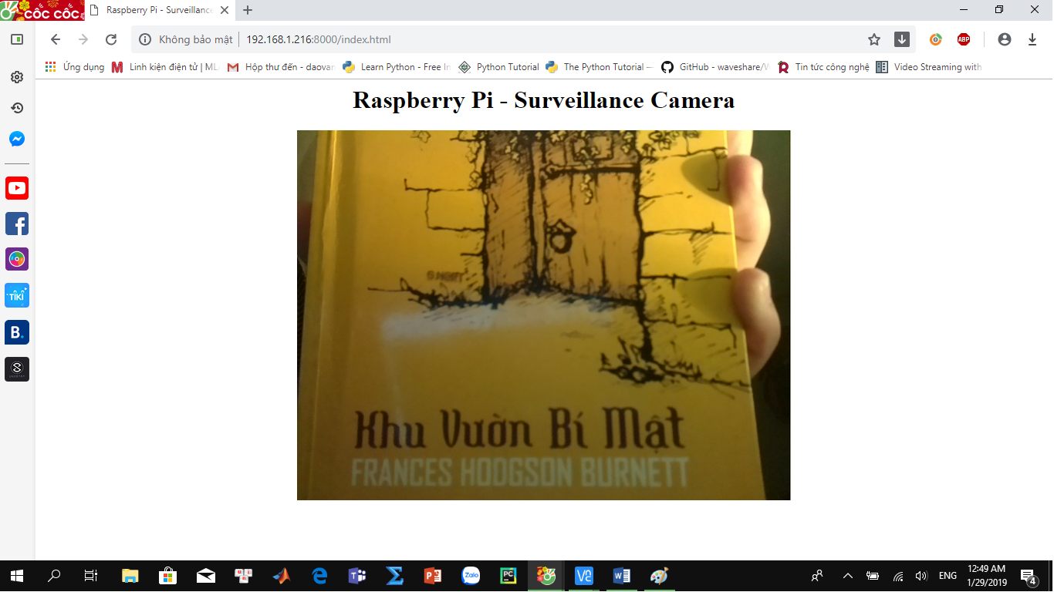Open a new tab with the plus button
The height and width of the screenshot is (592, 1054).
pos(248,10)
